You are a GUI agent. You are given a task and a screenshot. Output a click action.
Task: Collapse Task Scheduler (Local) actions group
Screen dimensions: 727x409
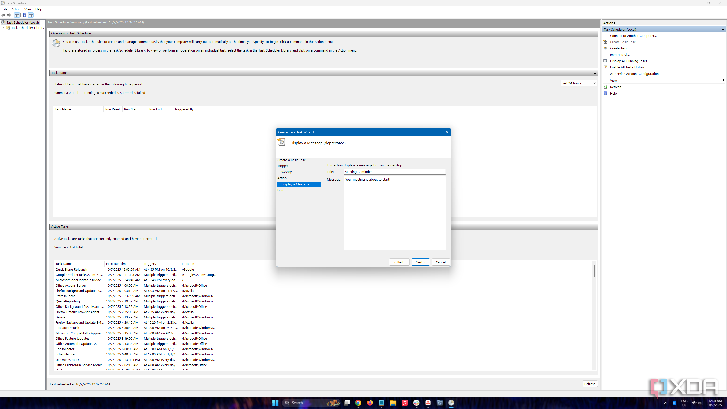723,29
